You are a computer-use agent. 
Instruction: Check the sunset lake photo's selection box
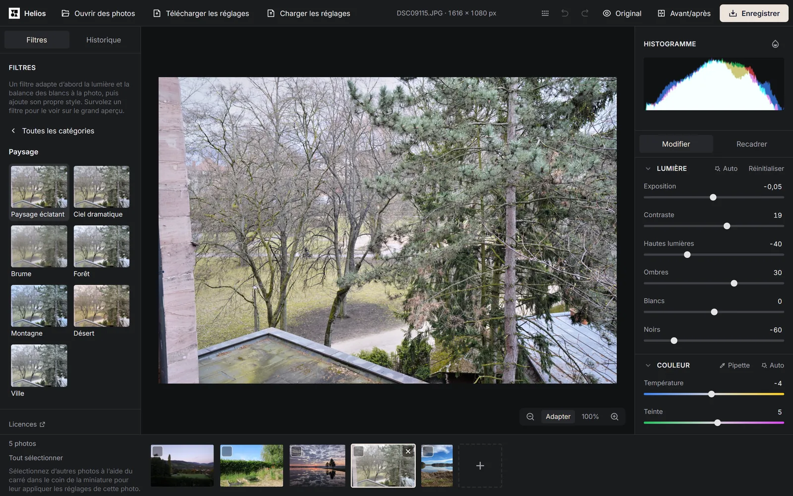296,451
